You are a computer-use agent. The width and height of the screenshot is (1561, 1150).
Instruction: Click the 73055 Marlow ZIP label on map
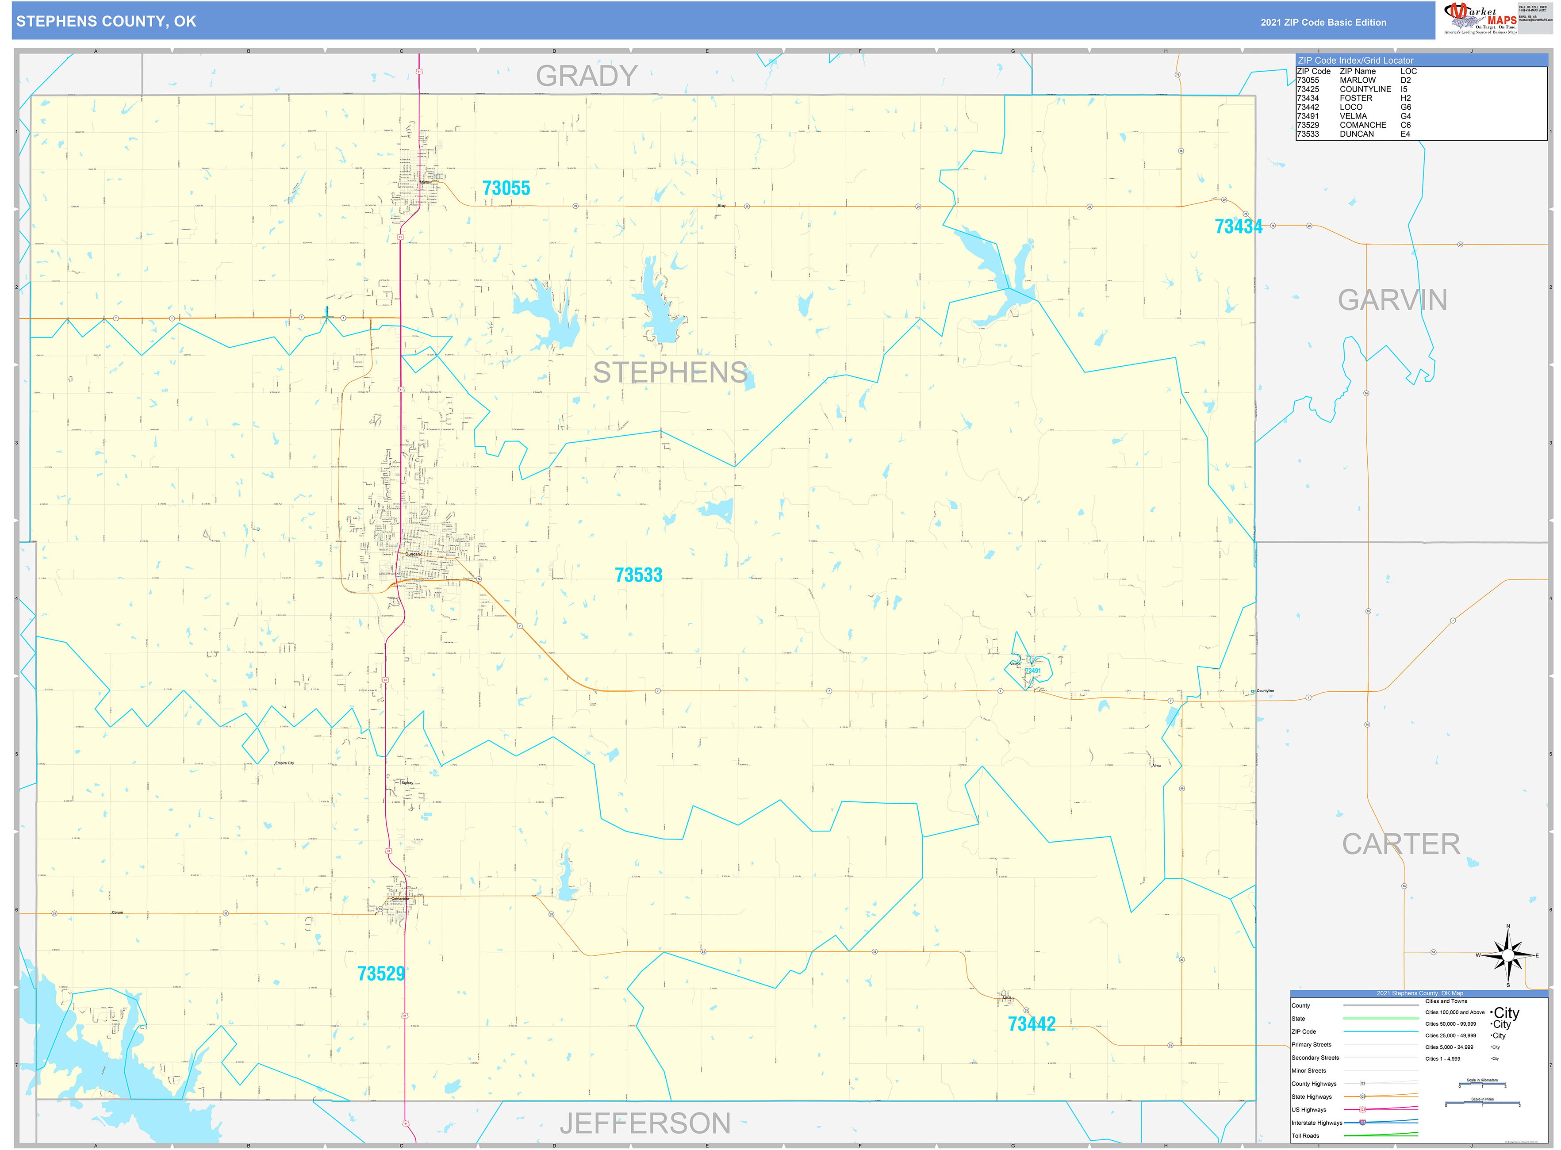507,188
